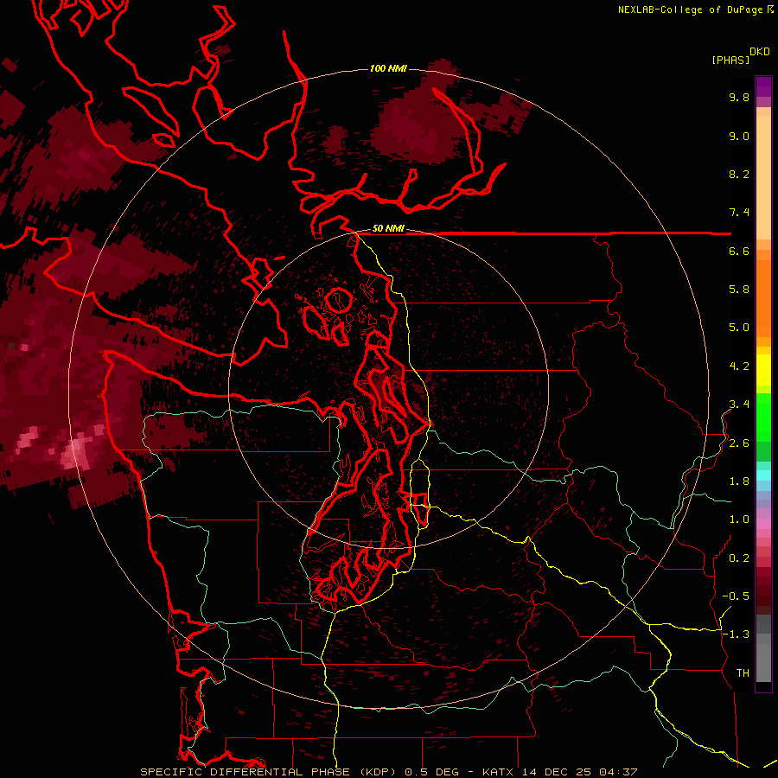Pick the bright yellow color bar segment
This screenshot has height=778, width=778.
point(763,370)
